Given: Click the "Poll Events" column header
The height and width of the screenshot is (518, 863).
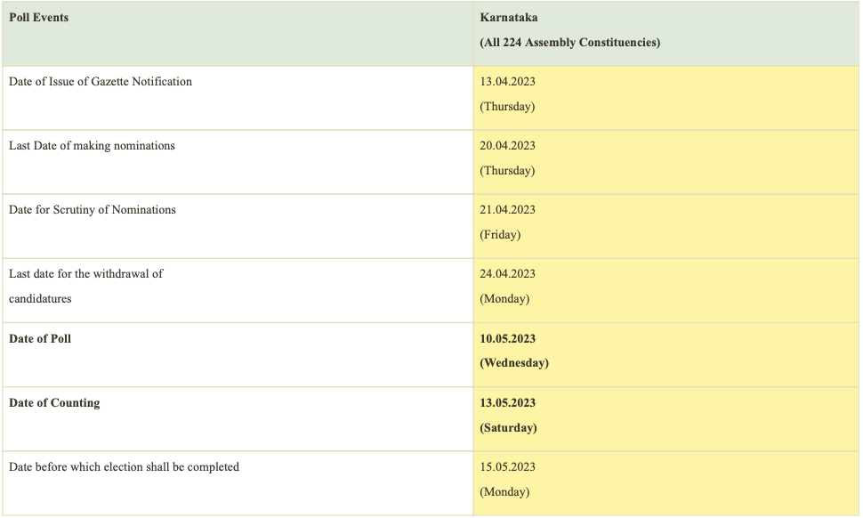Looking at the screenshot, I should pos(38,18).
